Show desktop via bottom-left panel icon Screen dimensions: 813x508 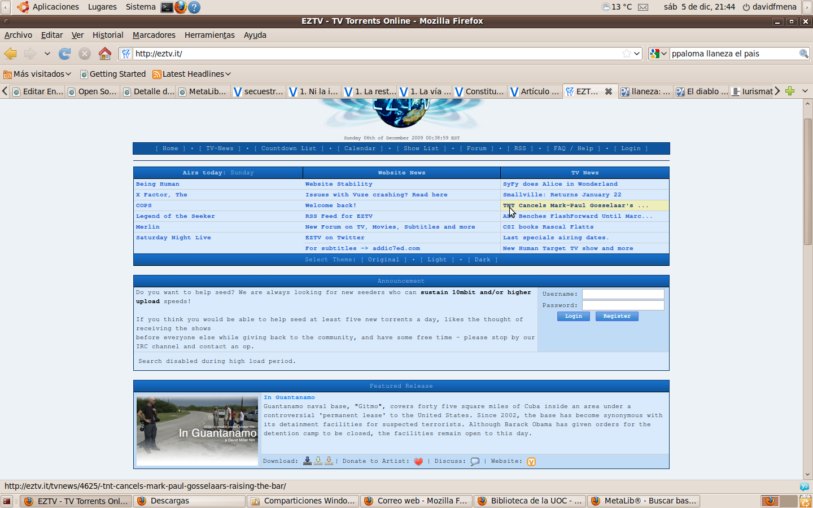[7, 501]
